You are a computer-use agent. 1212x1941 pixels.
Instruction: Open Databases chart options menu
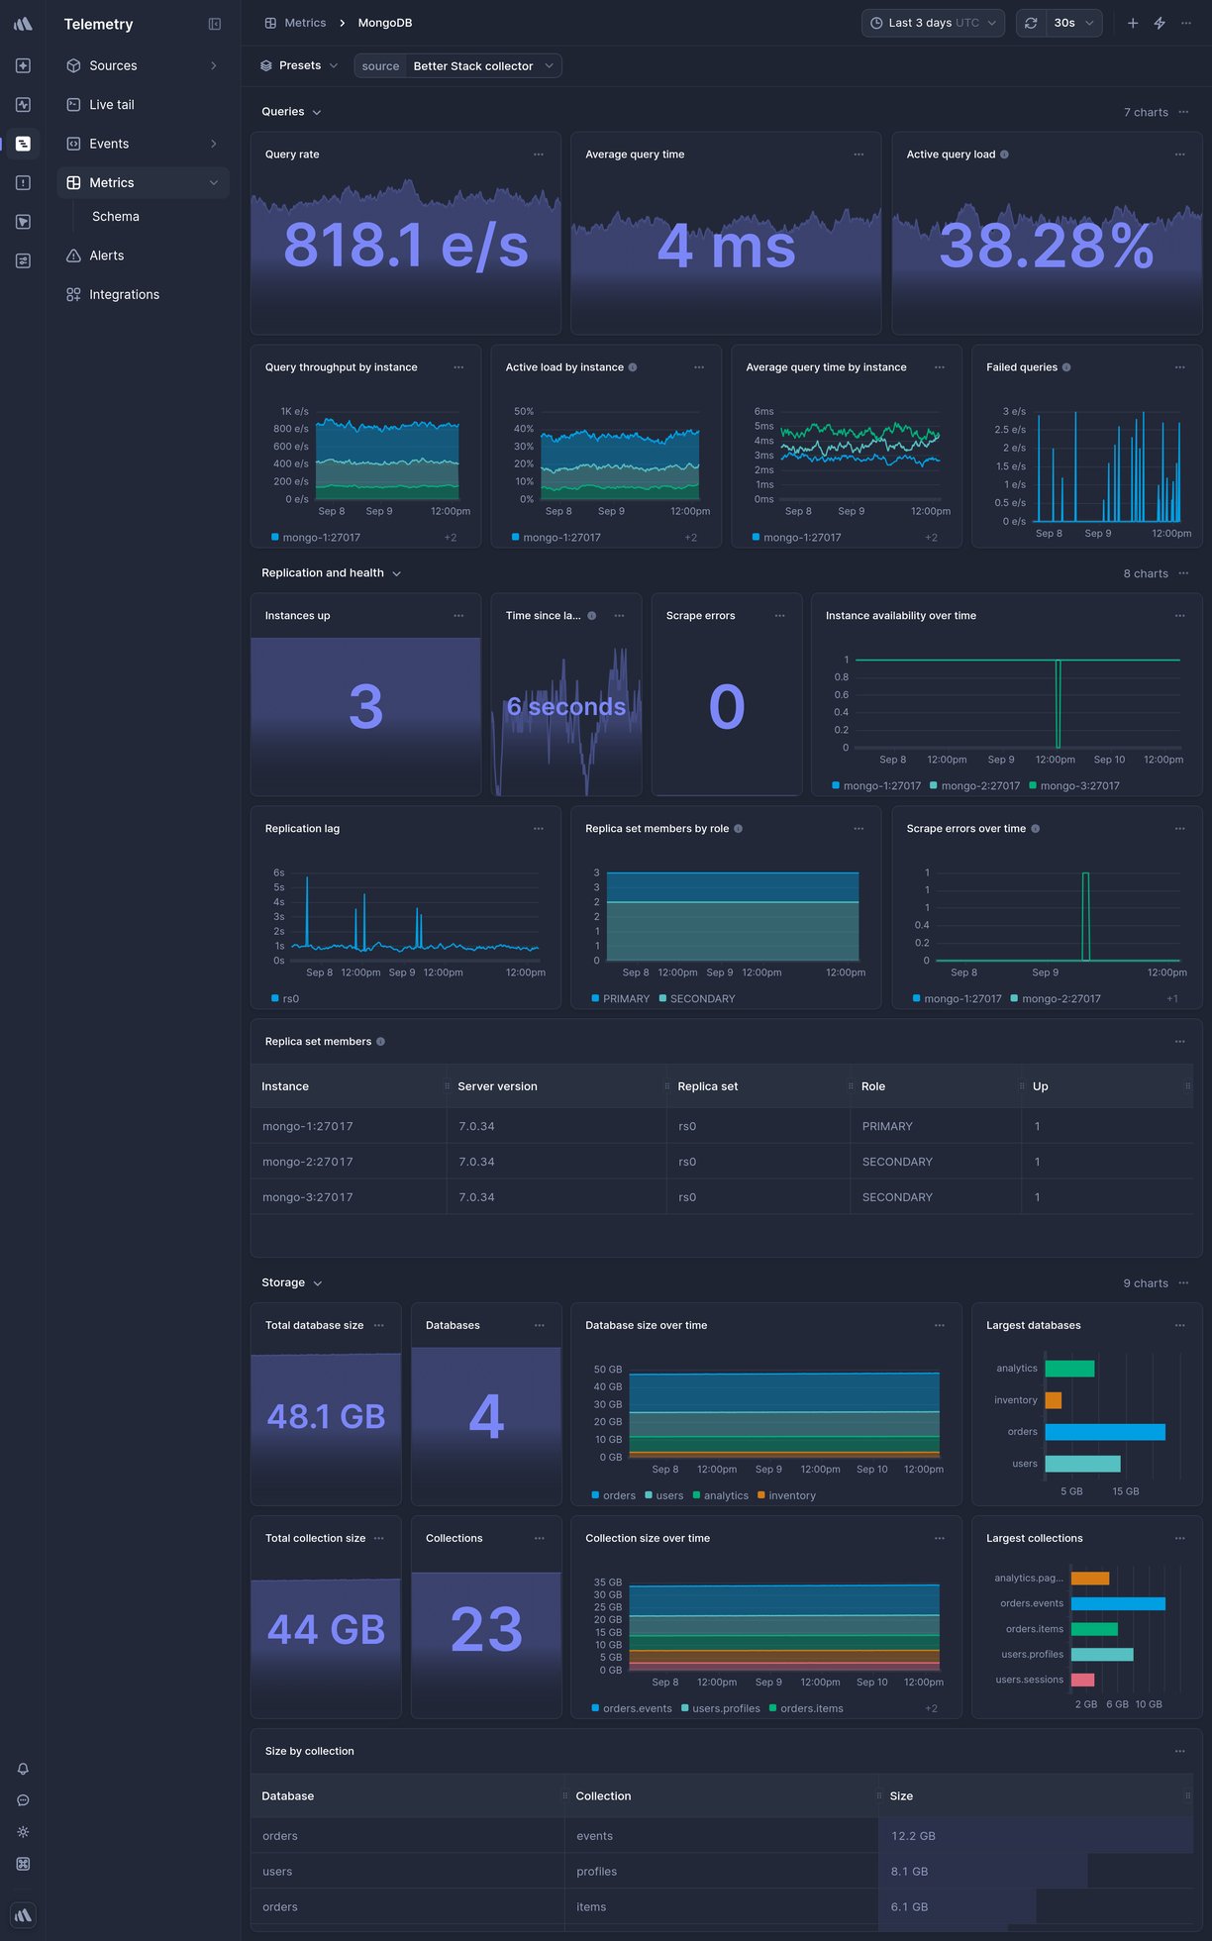[539, 1326]
